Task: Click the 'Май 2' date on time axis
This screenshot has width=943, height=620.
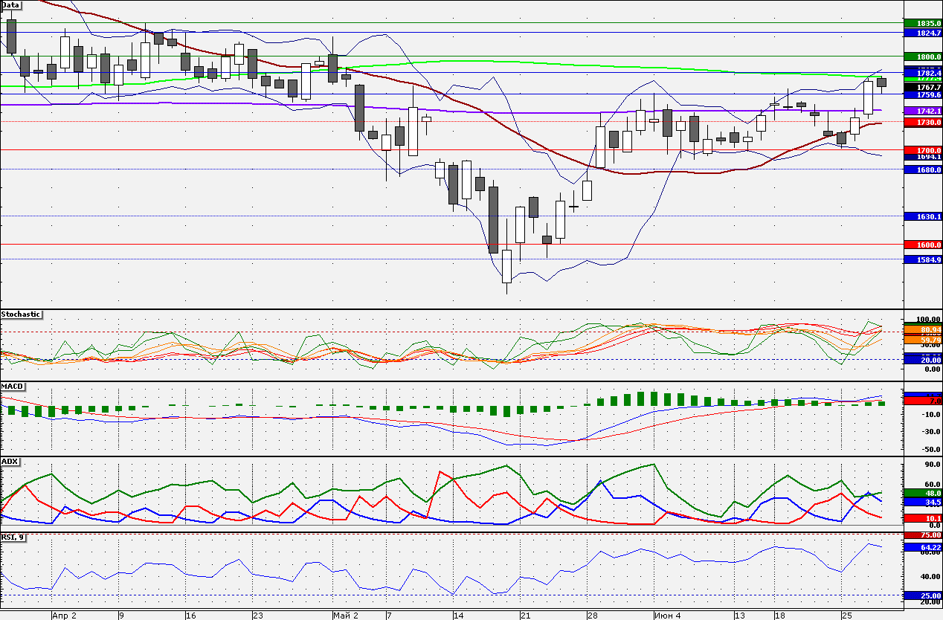Action: coord(346,616)
